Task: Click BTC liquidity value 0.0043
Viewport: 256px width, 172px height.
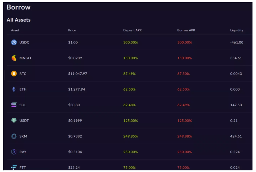Action: pos(236,74)
